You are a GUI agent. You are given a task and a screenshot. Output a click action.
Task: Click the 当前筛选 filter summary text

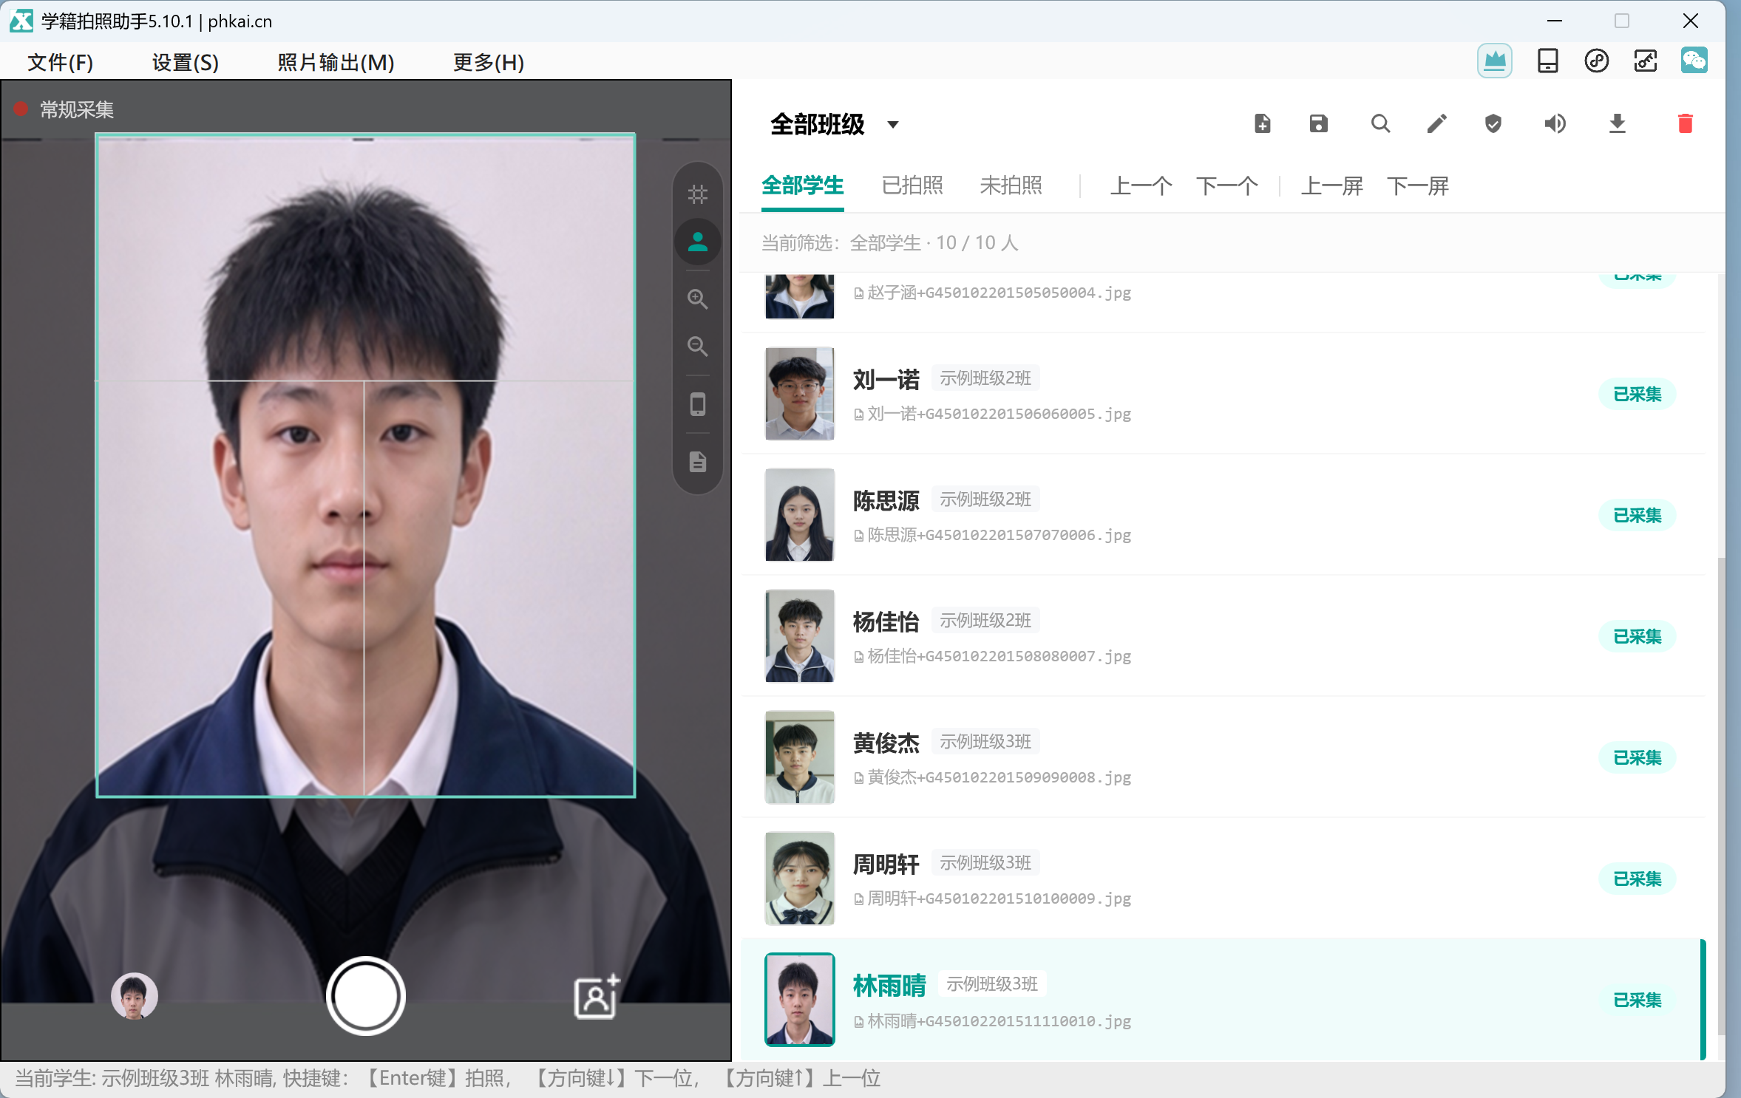[x=890, y=243]
